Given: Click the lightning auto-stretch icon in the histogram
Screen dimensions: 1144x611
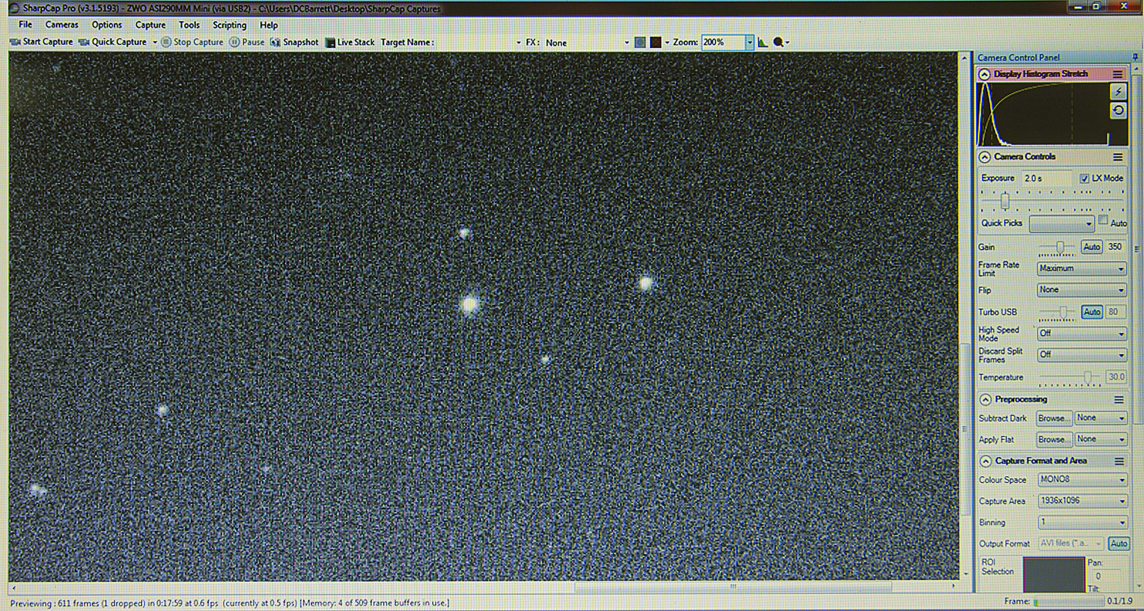Looking at the screenshot, I should pyautogui.click(x=1118, y=92).
